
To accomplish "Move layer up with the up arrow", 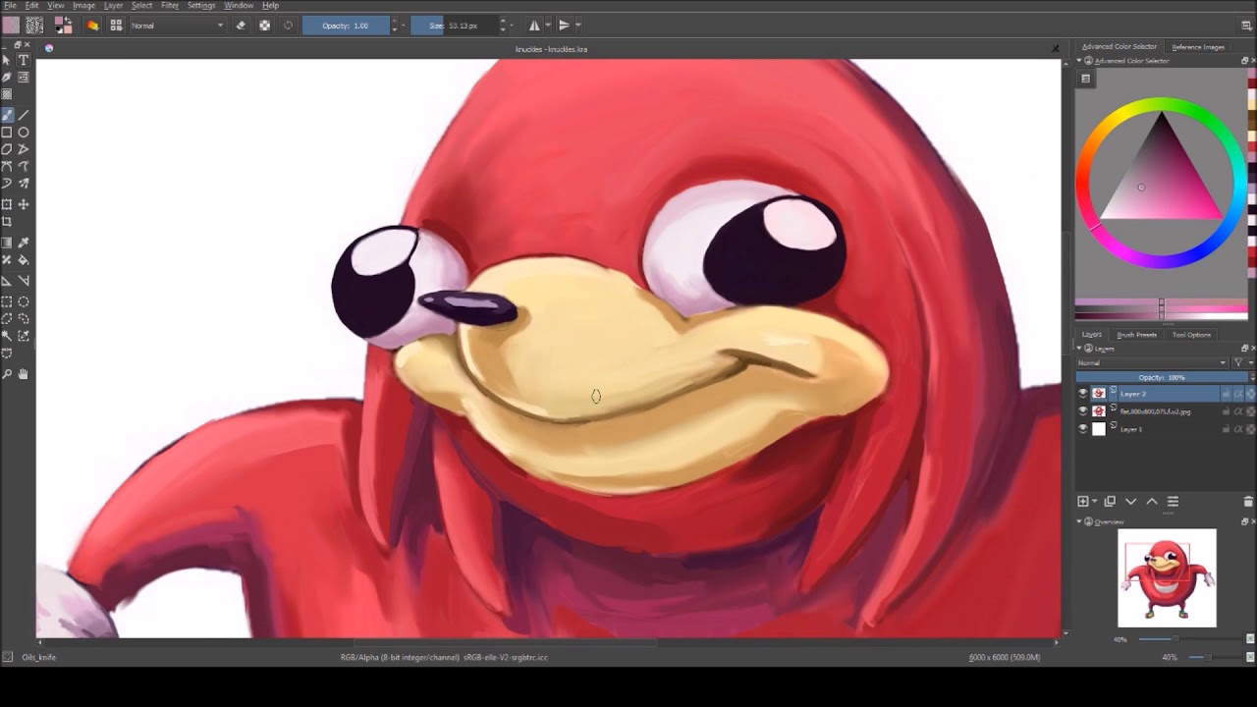I will pos(1152,502).
